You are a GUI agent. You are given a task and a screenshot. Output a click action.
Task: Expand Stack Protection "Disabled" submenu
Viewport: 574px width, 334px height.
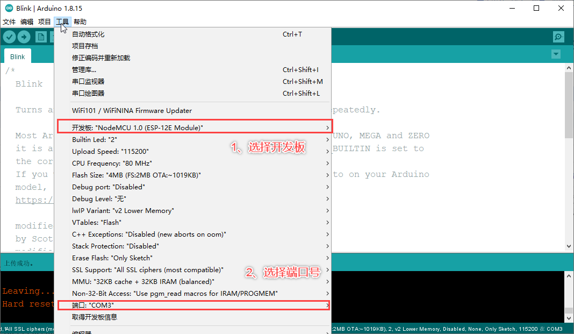pos(192,246)
